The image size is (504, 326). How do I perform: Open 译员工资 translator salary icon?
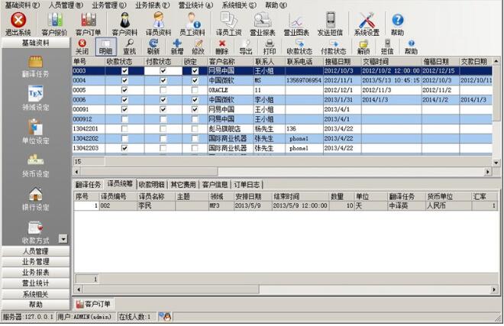coord(229,24)
